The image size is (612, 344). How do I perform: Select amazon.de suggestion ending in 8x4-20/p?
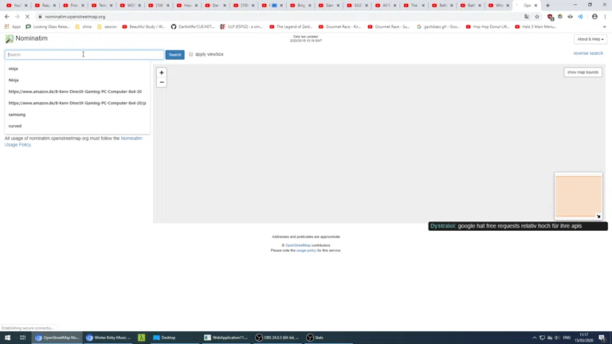(x=77, y=103)
